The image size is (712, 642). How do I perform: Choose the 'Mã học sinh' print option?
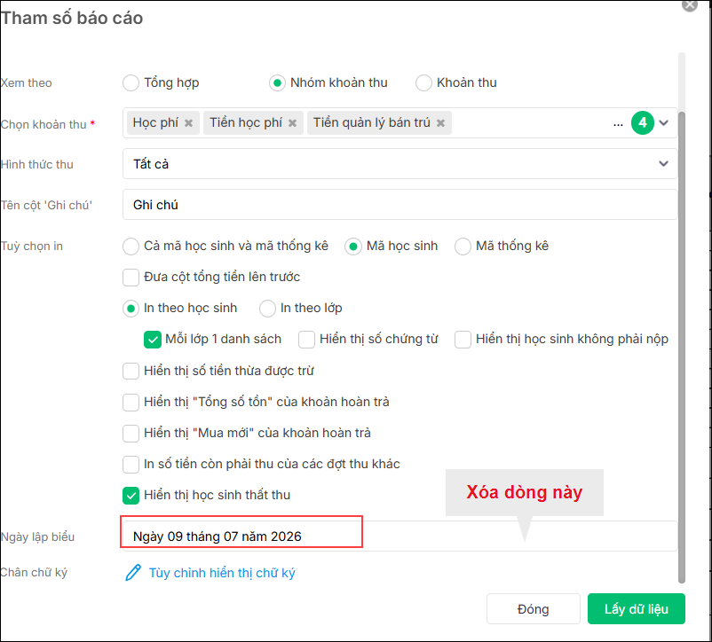(x=353, y=247)
